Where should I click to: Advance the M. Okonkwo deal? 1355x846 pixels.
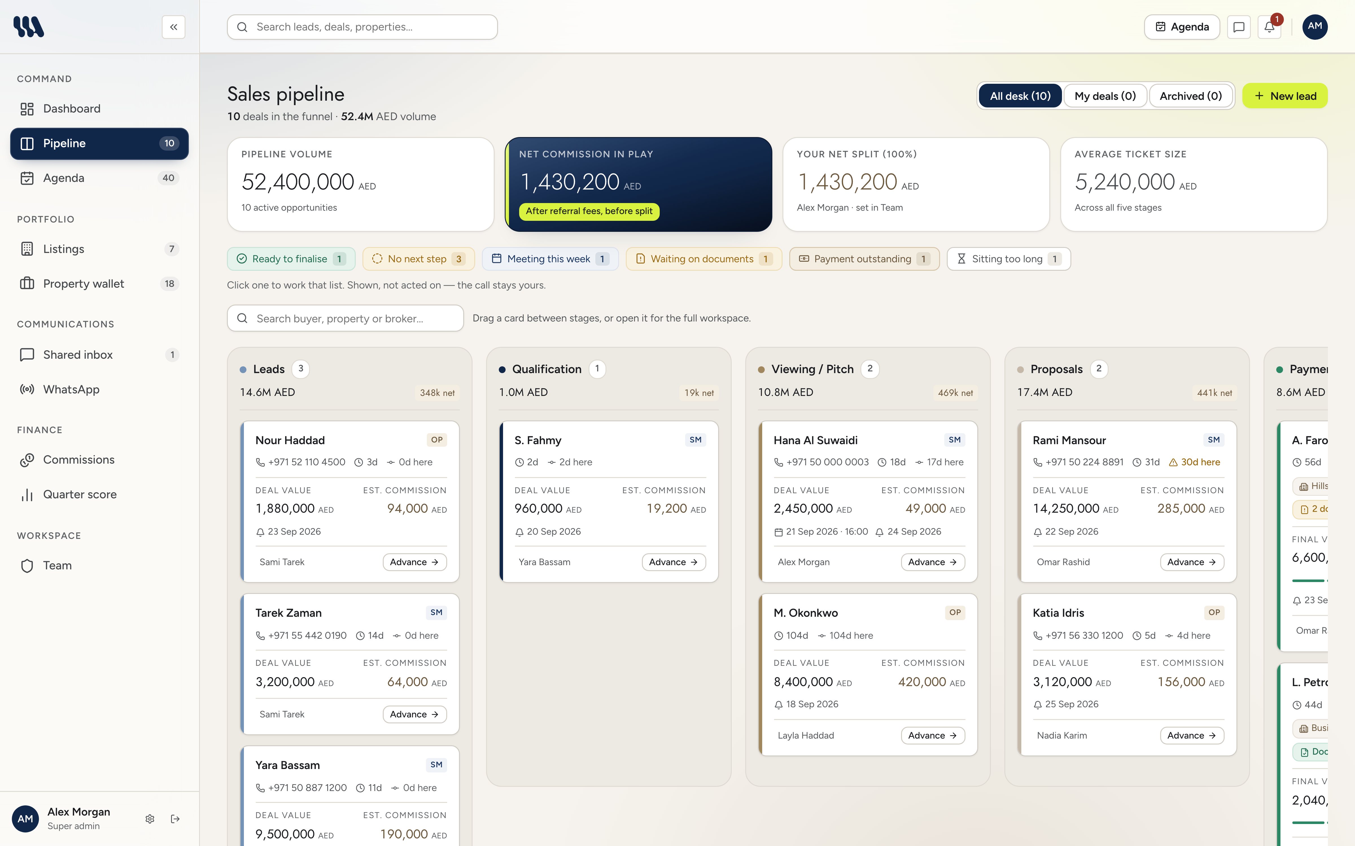[933, 736]
